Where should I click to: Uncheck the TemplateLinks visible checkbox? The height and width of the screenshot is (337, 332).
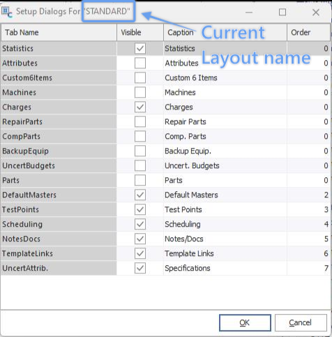pyautogui.click(x=140, y=253)
